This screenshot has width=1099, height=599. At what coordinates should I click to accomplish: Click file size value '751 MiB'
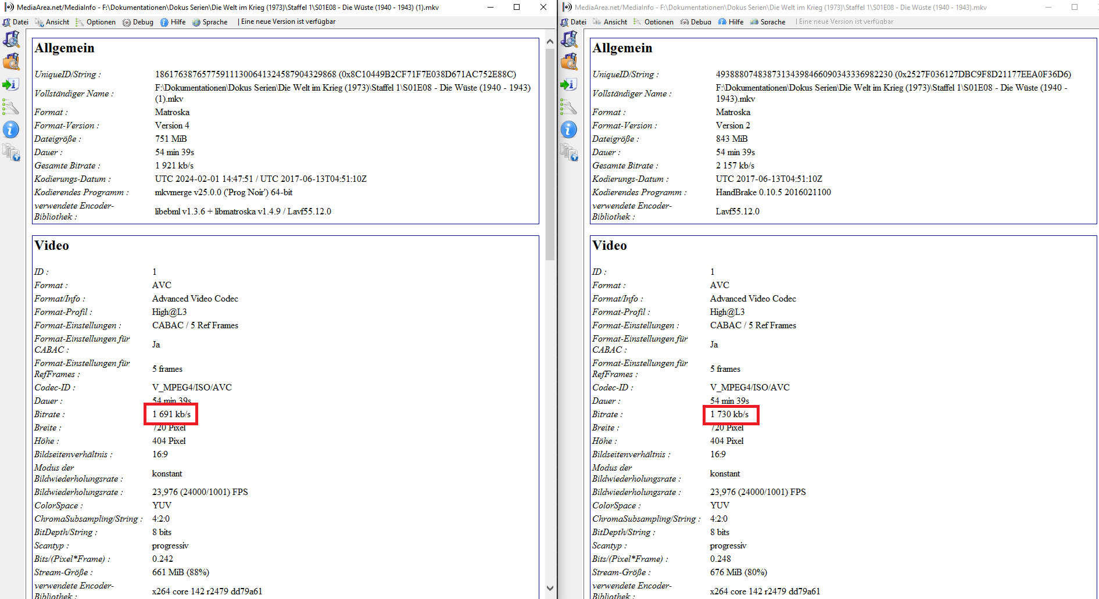click(171, 139)
